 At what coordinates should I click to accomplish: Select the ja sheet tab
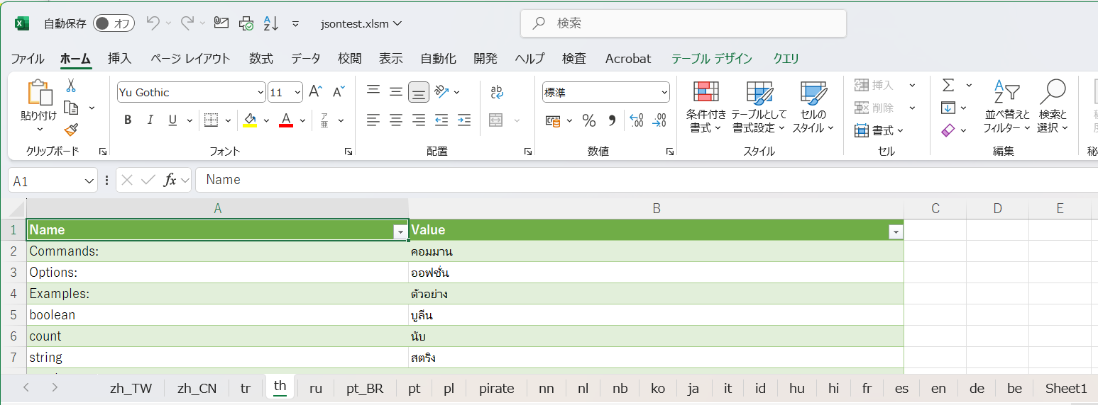(693, 388)
